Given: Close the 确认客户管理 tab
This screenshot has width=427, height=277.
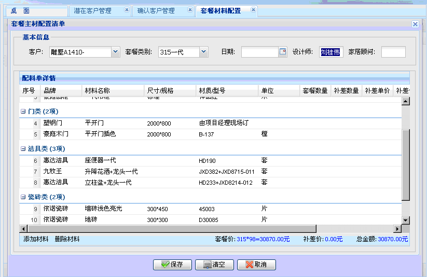Looking at the screenshot, I should pyautogui.click(x=190, y=10).
